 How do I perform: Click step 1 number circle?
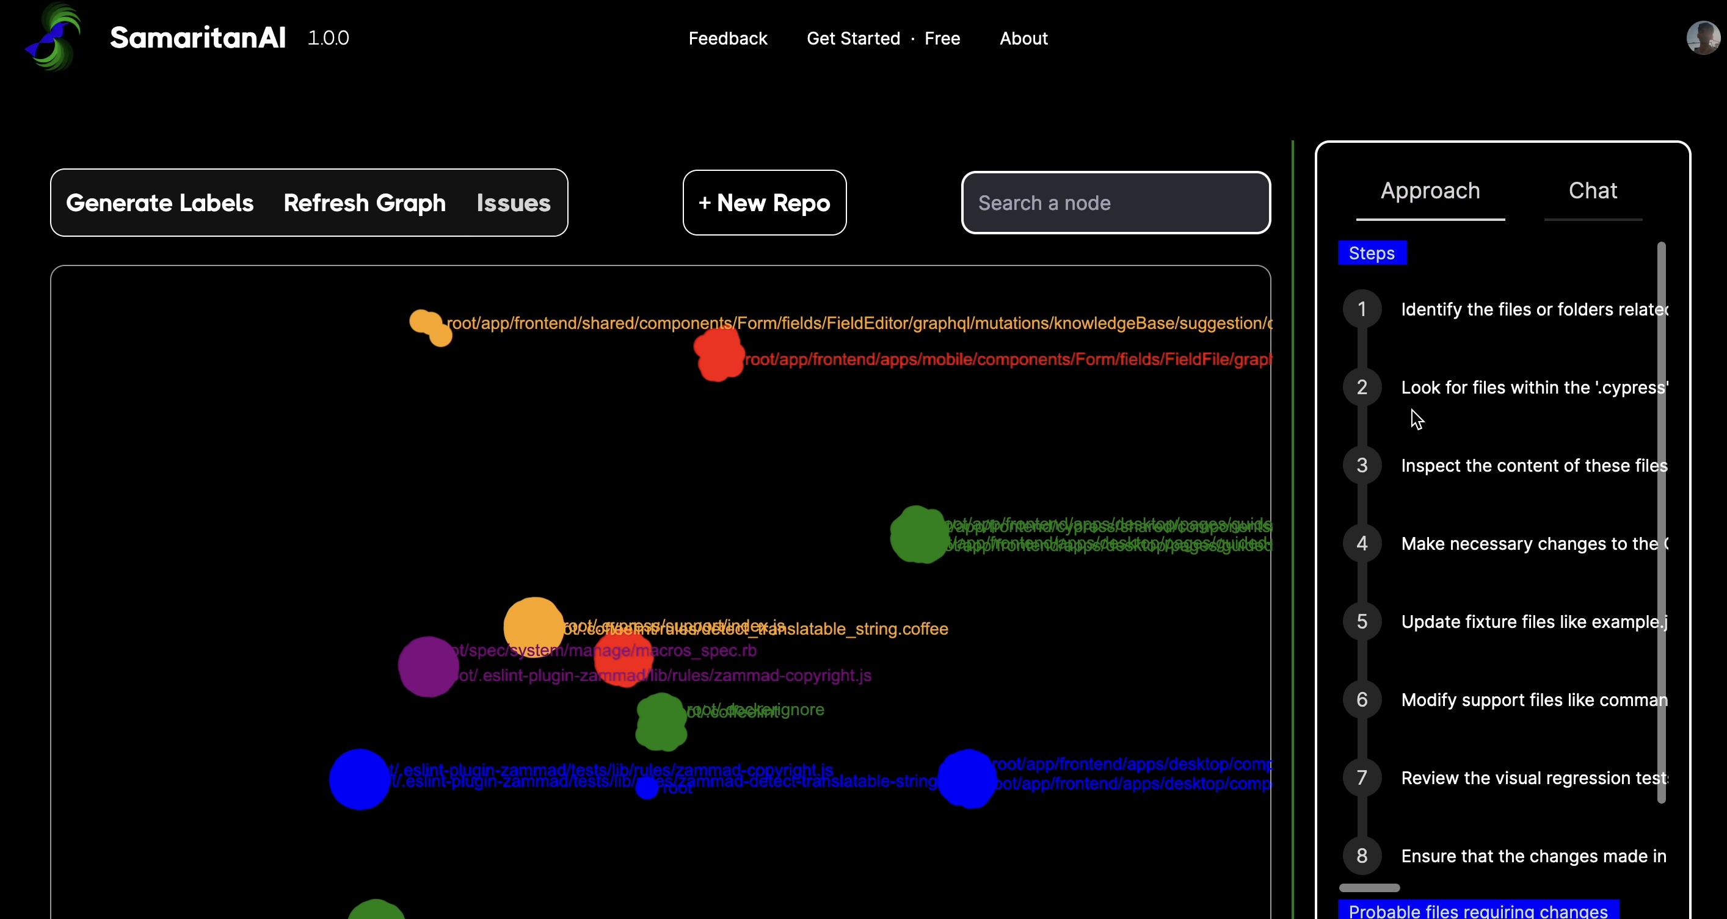[x=1362, y=309]
